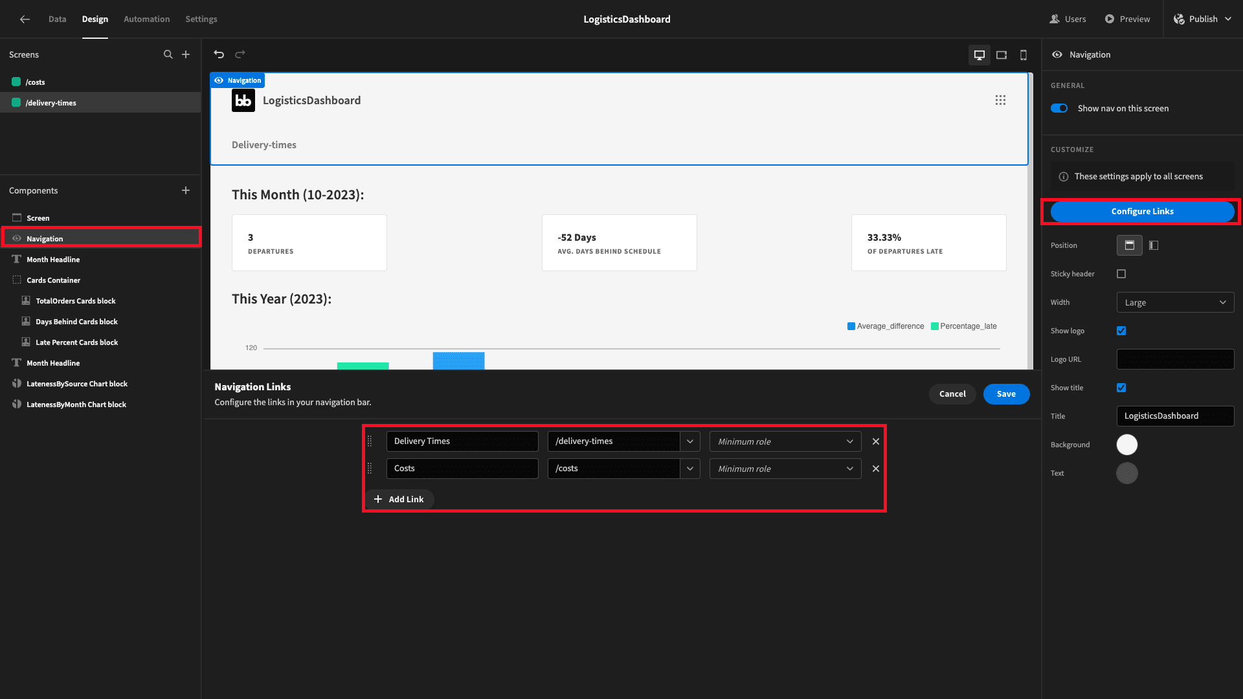The image size is (1243, 699).
Task: Go back using the left arrow icon
Action: [x=25, y=19]
